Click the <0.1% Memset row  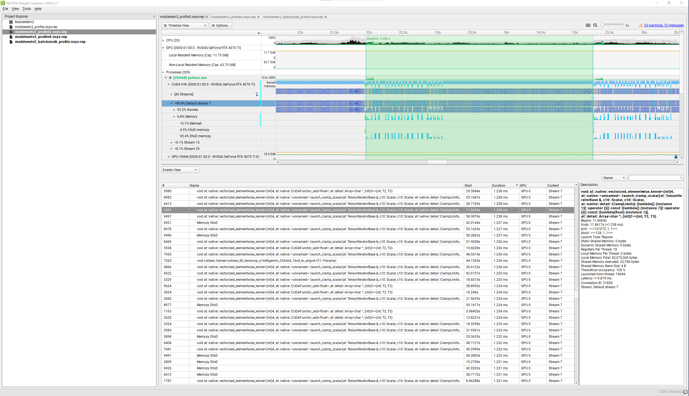[211, 123]
